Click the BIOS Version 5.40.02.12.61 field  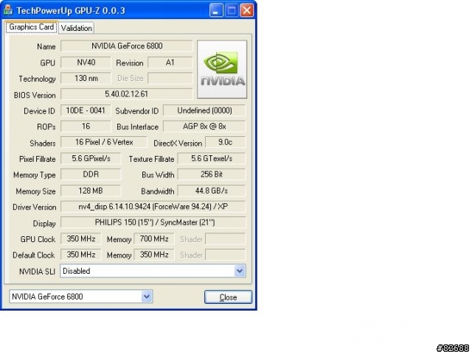[x=127, y=94]
